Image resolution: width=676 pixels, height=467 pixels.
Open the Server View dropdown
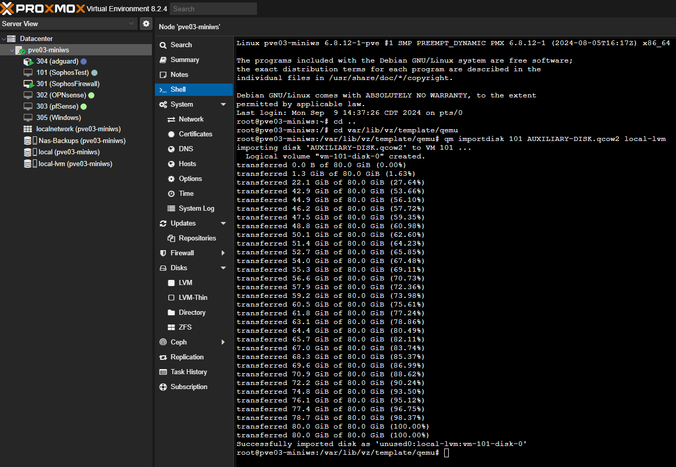(132, 24)
